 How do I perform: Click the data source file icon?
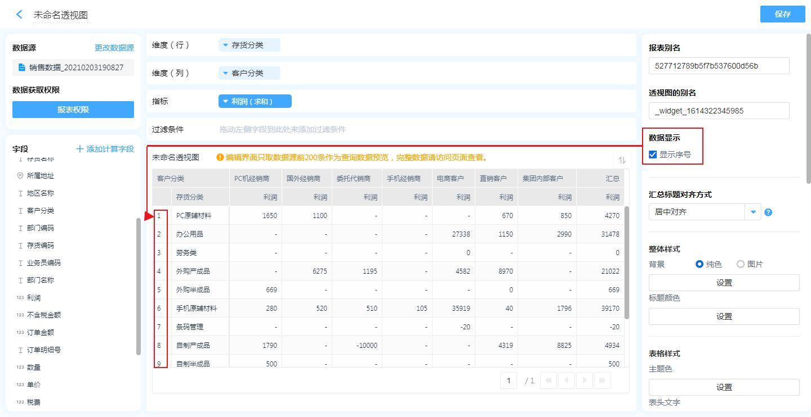22,67
